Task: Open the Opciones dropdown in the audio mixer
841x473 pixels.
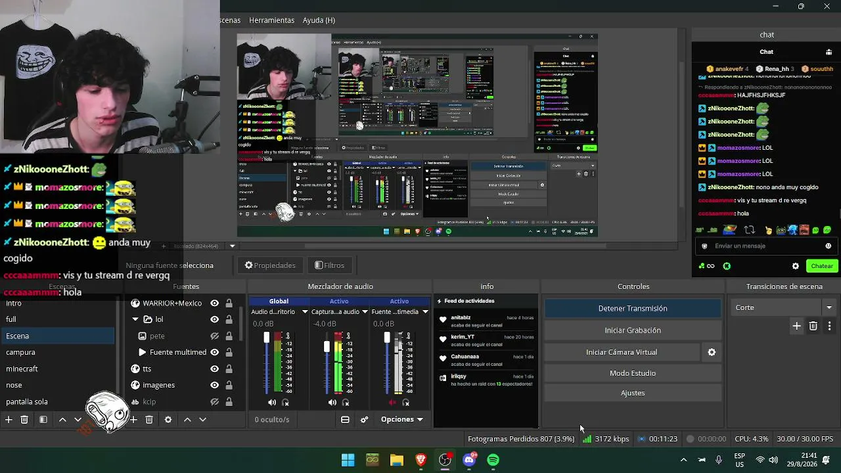Action: click(x=401, y=419)
